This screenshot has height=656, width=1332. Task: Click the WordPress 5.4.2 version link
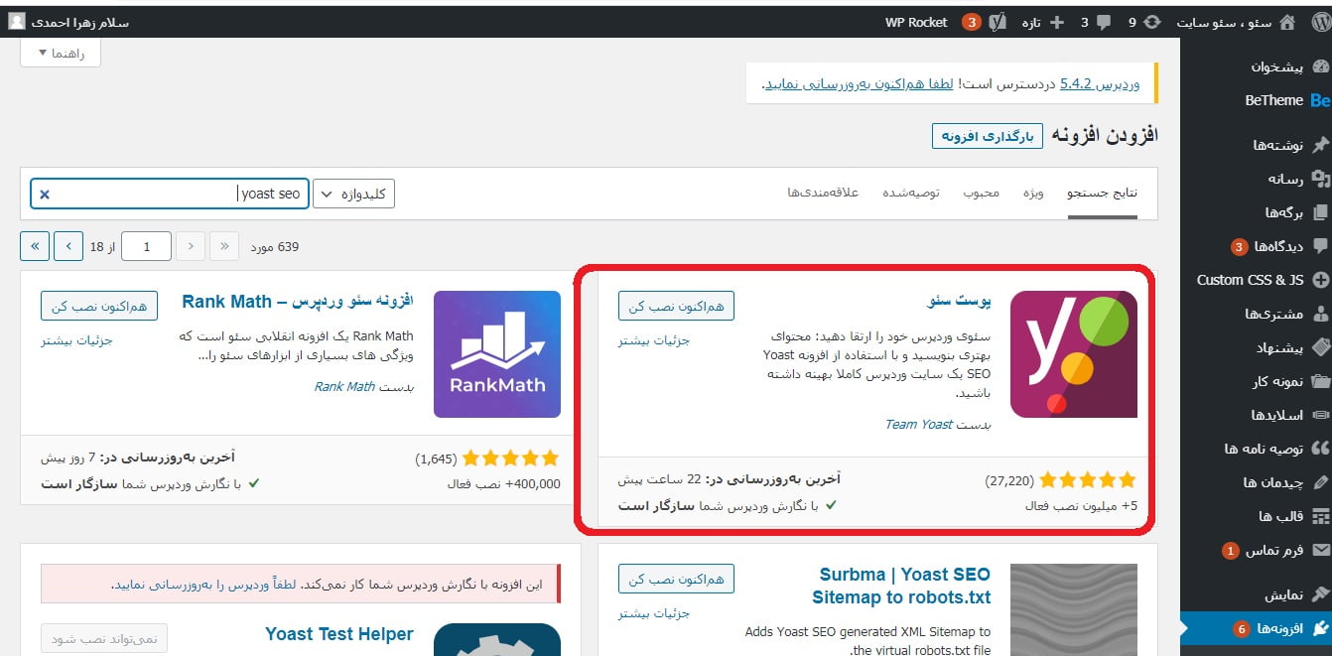coord(1100,84)
